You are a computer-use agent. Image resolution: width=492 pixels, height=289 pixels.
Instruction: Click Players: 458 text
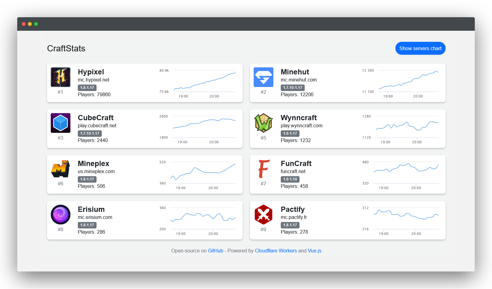click(294, 186)
